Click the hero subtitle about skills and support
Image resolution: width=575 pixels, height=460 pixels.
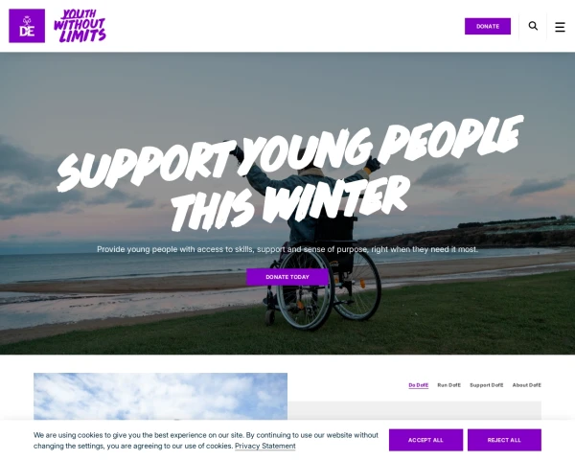(x=287, y=249)
